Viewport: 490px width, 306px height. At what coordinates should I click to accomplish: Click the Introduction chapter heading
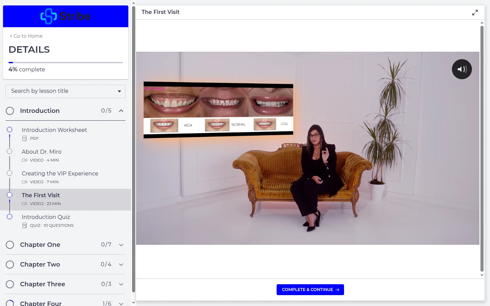tap(40, 111)
